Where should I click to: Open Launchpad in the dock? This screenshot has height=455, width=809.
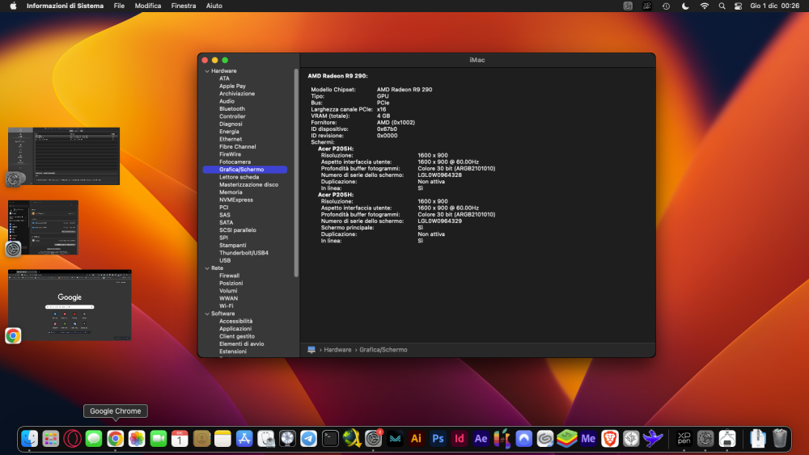click(x=50, y=439)
